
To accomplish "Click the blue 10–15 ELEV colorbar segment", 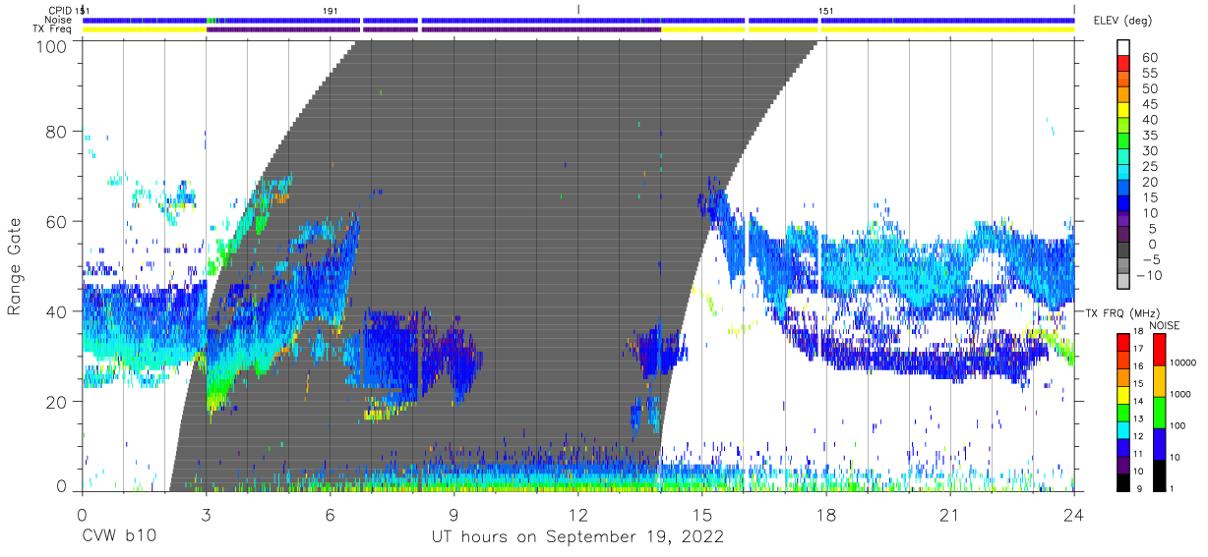I will tap(1122, 204).
